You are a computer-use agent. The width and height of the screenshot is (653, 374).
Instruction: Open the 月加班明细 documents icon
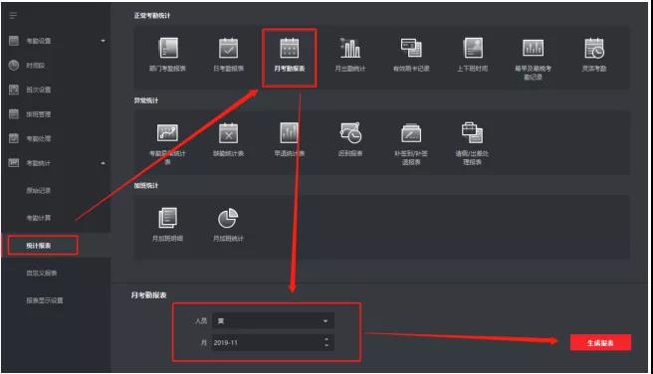click(167, 218)
